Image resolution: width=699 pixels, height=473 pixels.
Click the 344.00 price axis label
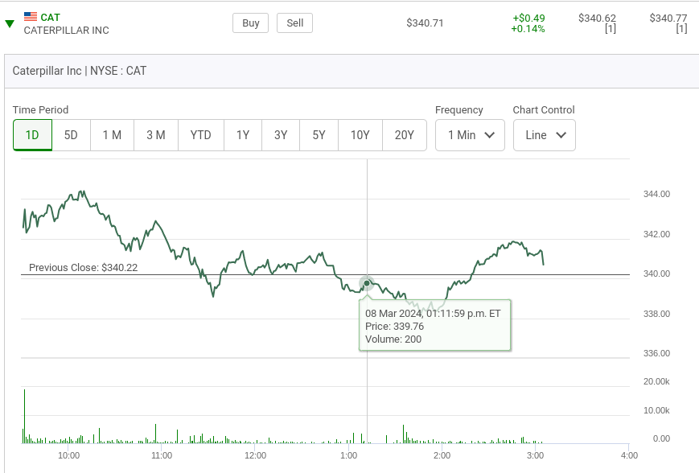(656, 194)
